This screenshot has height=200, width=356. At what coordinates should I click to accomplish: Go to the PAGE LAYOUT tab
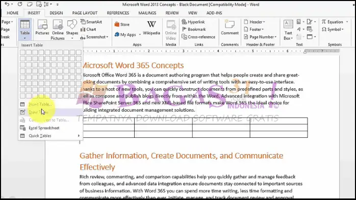(x=85, y=13)
